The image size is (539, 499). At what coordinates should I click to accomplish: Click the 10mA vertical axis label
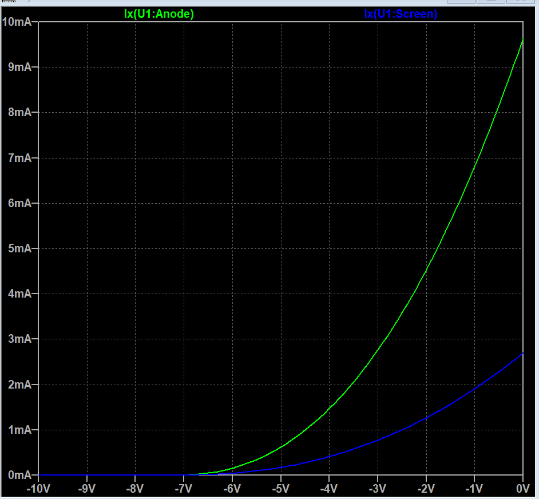[x=17, y=22]
